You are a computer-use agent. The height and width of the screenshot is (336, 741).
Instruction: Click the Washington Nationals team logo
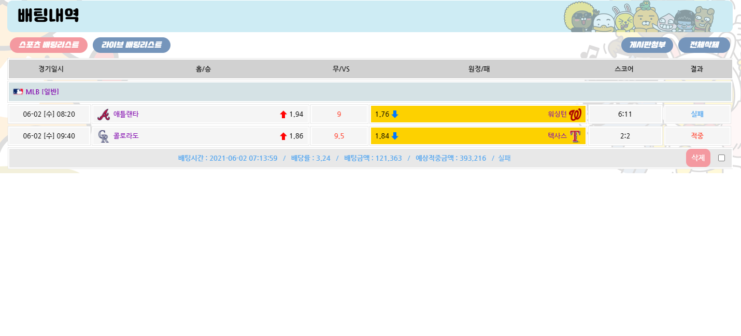pos(575,115)
